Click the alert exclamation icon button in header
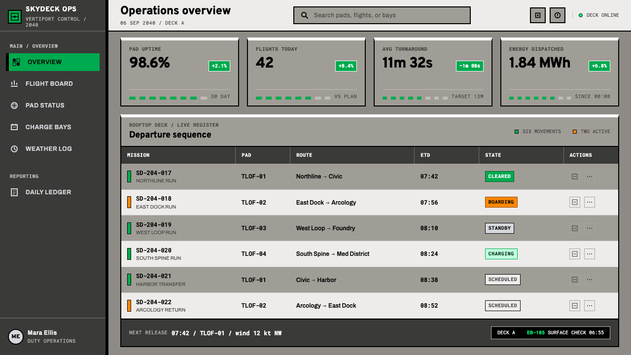Viewport: 631px width, 355px height. (x=558, y=15)
